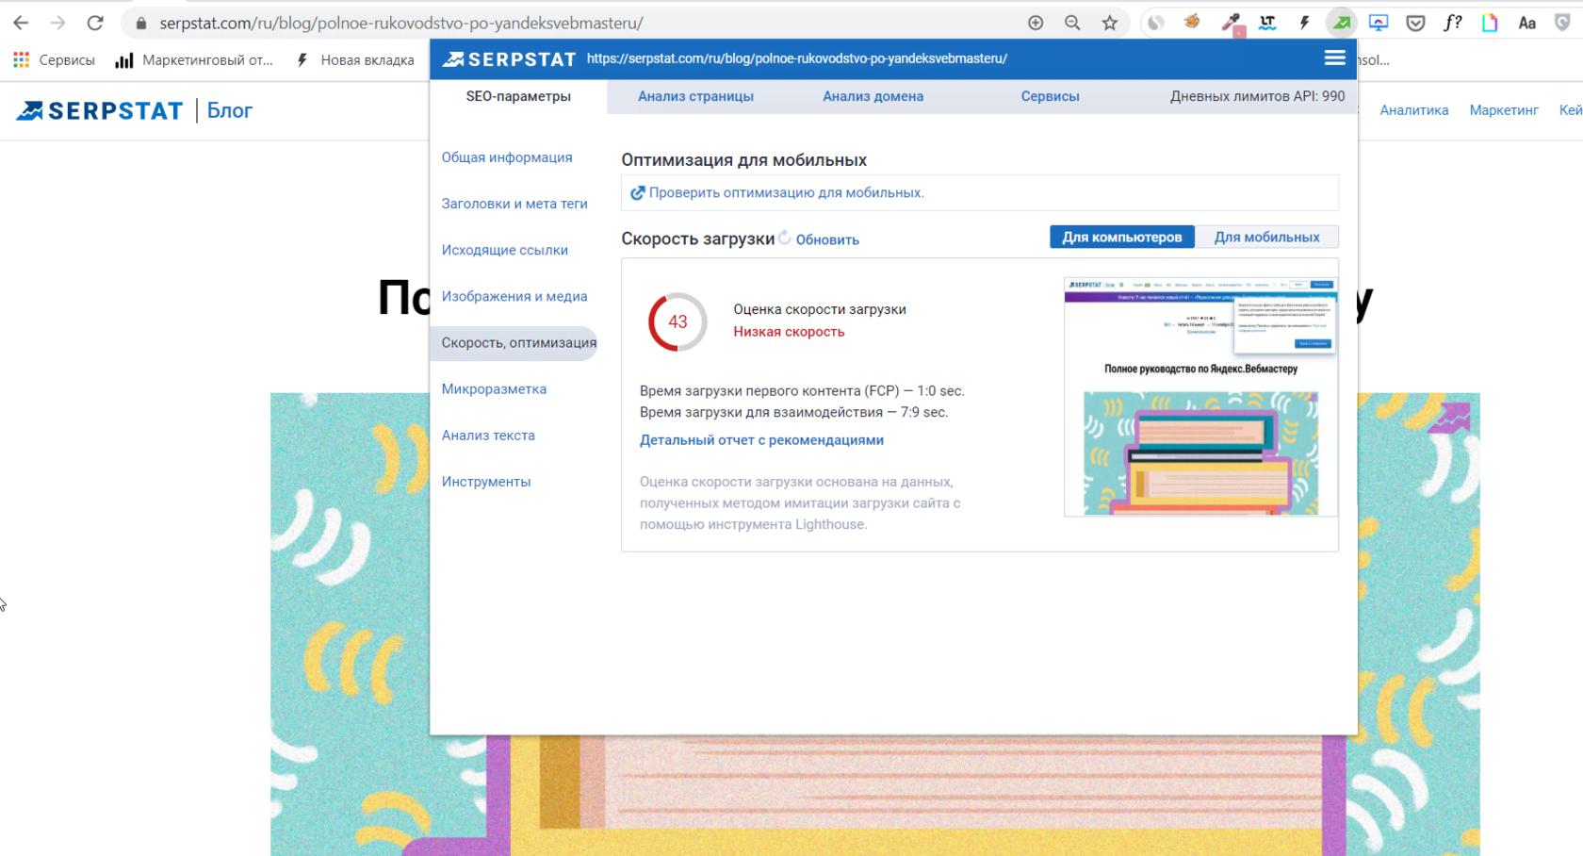1583x856 pixels.
Task: Focus the browser address bar URL
Action: click(x=401, y=23)
